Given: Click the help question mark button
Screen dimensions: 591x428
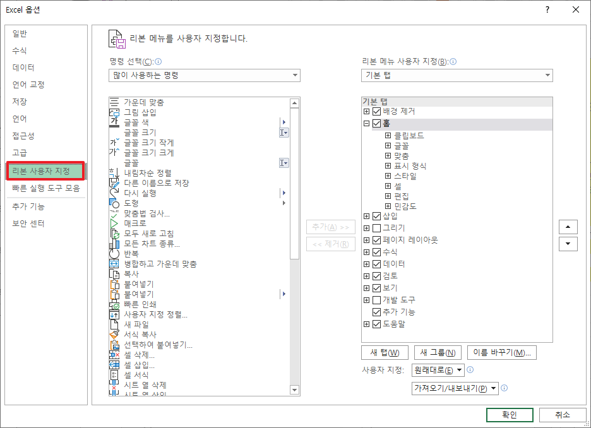Looking at the screenshot, I should coord(547,10).
